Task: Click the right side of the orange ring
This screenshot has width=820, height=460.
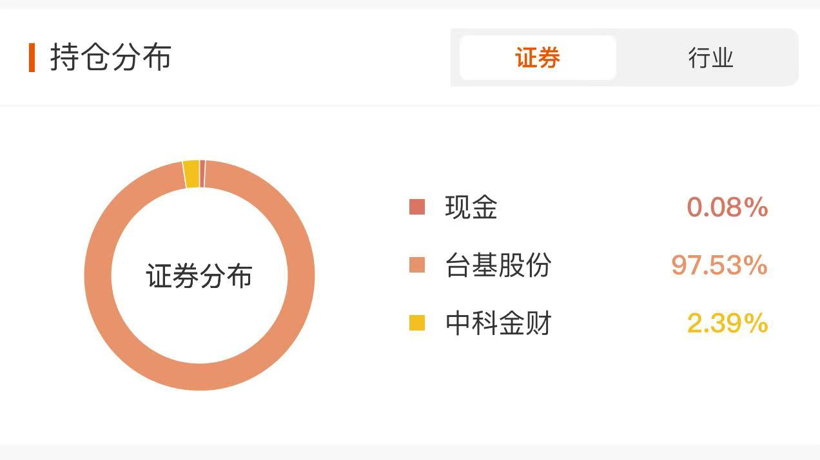Action: click(x=301, y=276)
